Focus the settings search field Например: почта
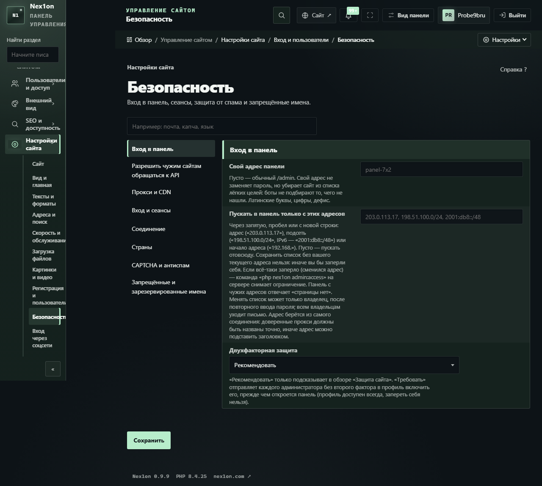The image size is (542, 486). coord(222,126)
